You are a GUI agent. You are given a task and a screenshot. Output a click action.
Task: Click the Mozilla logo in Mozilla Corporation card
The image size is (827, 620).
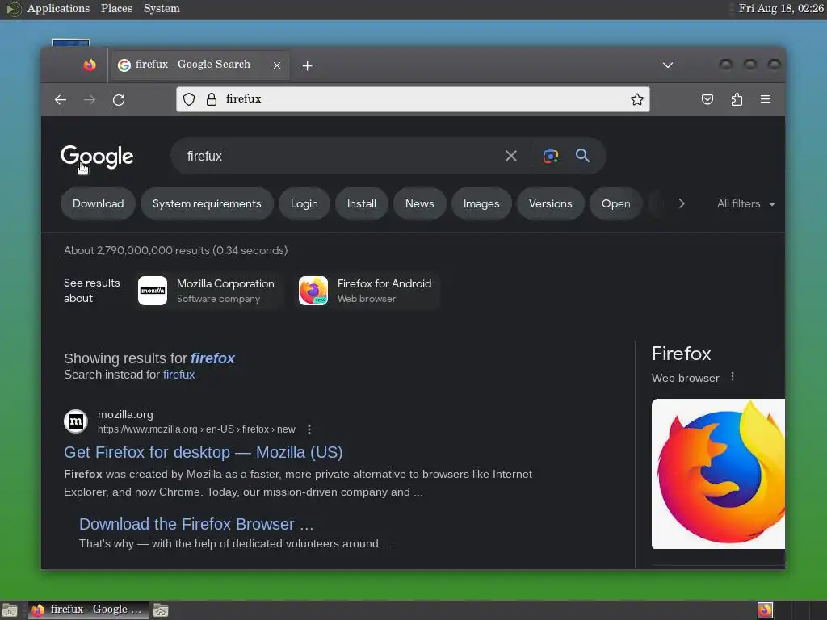pos(153,291)
